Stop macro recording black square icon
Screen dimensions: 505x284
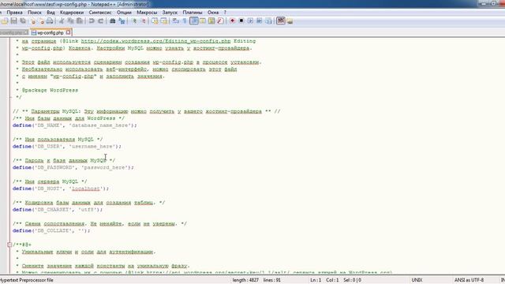[241, 21]
